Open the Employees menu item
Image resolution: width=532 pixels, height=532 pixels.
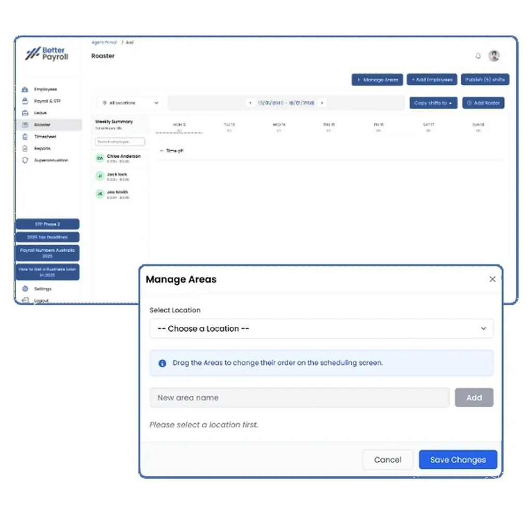coord(46,89)
